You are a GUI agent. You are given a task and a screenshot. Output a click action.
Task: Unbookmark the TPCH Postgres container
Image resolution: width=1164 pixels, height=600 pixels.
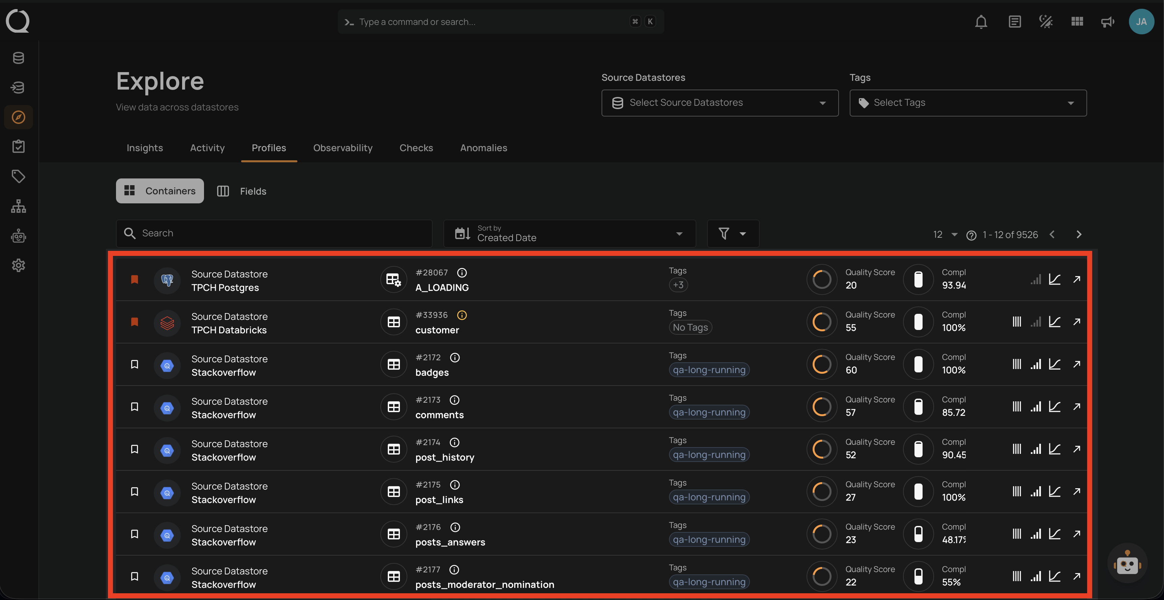(x=134, y=279)
